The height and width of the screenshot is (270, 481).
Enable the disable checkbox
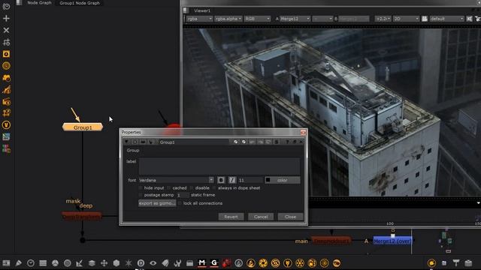[x=192, y=188]
